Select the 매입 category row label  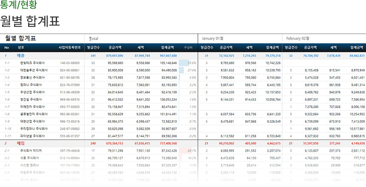coord(20,143)
